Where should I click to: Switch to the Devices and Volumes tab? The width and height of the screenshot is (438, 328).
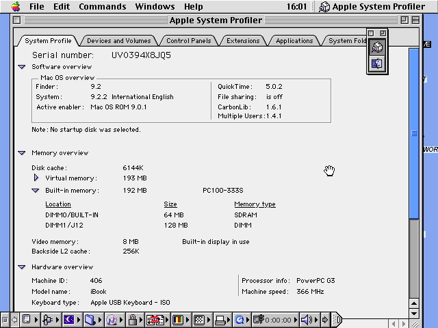pyautogui.click(x=118, y=41)
